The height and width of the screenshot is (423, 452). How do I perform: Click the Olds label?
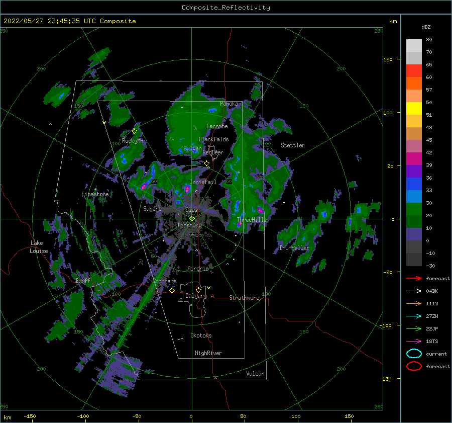point(191,210)
